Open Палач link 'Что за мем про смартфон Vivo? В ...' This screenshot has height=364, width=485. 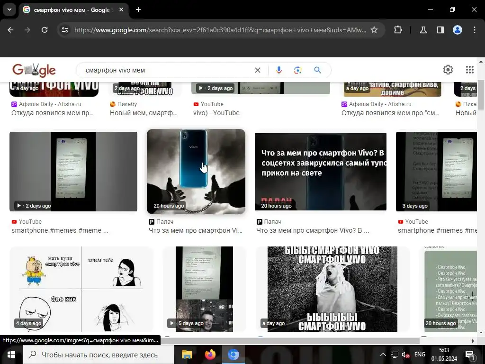pyautogui.click(x=313, y=231)
